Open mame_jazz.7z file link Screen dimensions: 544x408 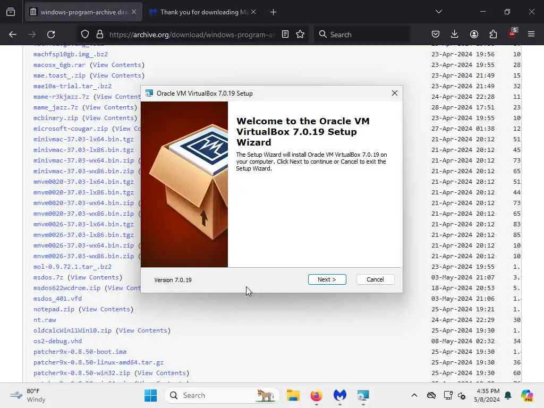point(55,107)
